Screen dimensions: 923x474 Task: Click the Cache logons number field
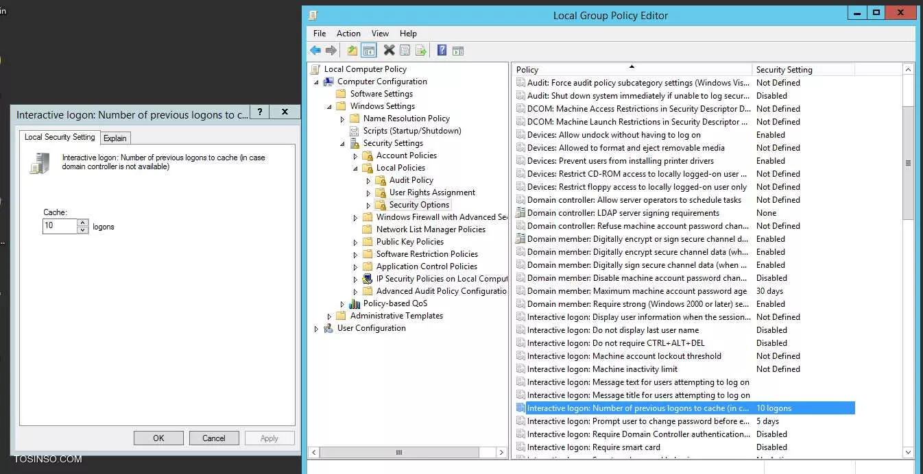tap(60, 226)
